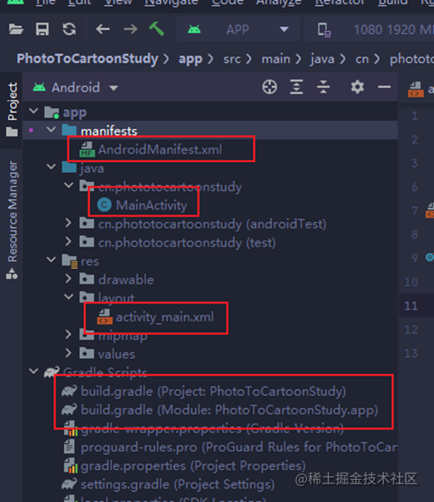Click the Collapse All icon in Project panel
Screen dimensions: 434x502
coord(323,87)
